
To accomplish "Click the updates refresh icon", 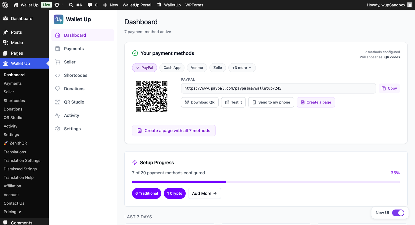I will (x=57, y=5).
